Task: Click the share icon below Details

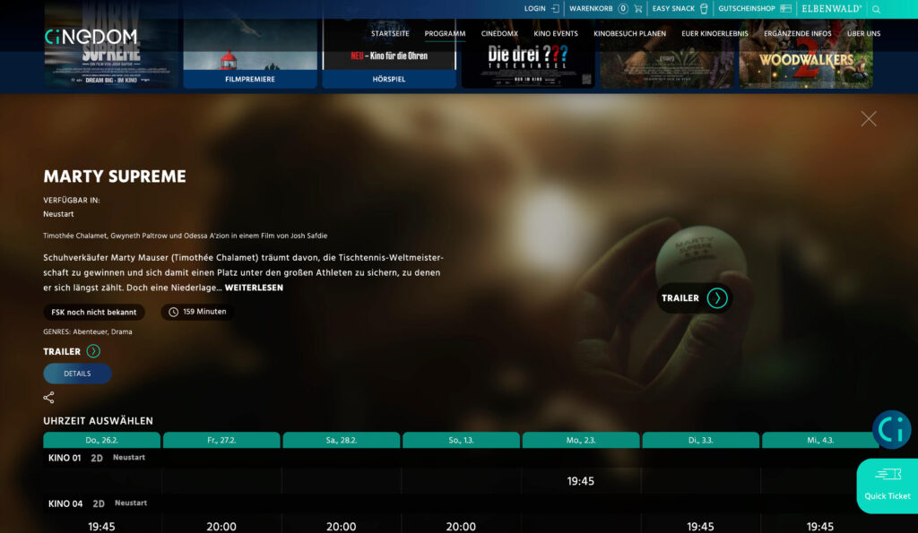Action: (x=49, y=398)
